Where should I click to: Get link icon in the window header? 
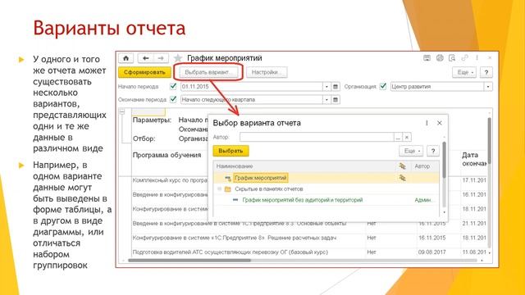(464, 58)
